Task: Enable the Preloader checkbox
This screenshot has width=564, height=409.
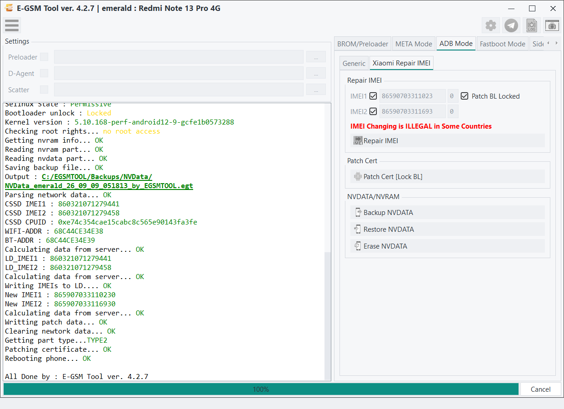Action: [44, 57]
